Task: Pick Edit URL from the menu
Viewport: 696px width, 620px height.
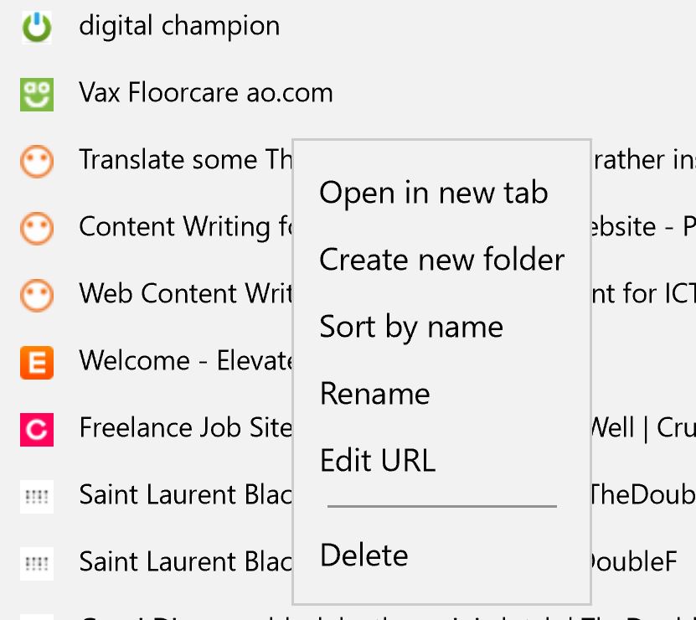Action: click(x=378, y=461)
